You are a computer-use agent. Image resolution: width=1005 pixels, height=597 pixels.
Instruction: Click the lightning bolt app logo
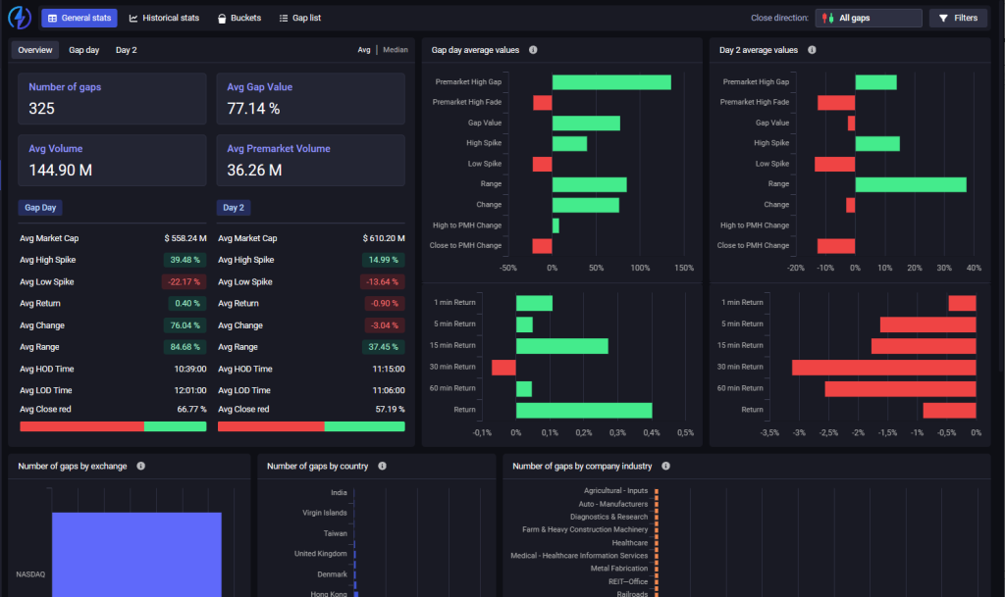[20, 18]
